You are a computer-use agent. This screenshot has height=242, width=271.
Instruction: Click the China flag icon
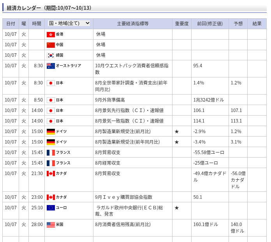[x=51, y=45]
